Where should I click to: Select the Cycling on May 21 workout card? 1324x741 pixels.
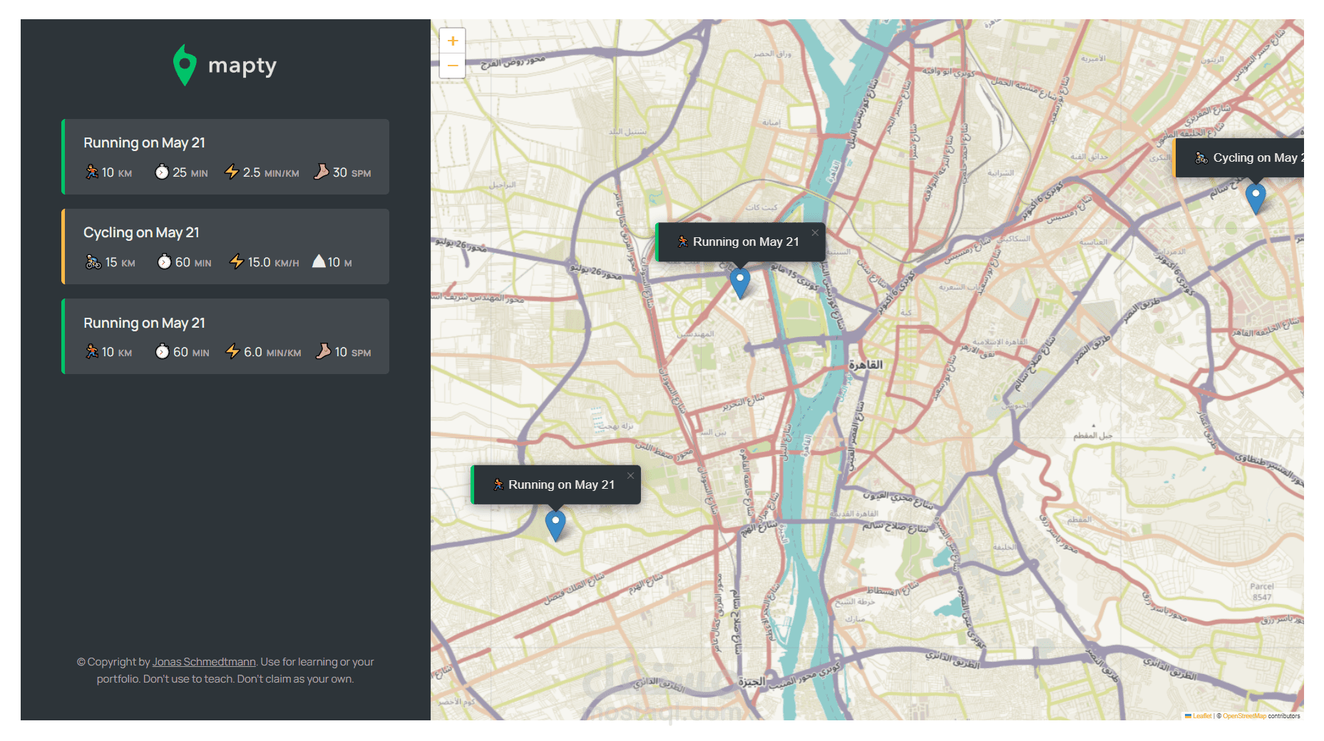click(x=225, y=247)
